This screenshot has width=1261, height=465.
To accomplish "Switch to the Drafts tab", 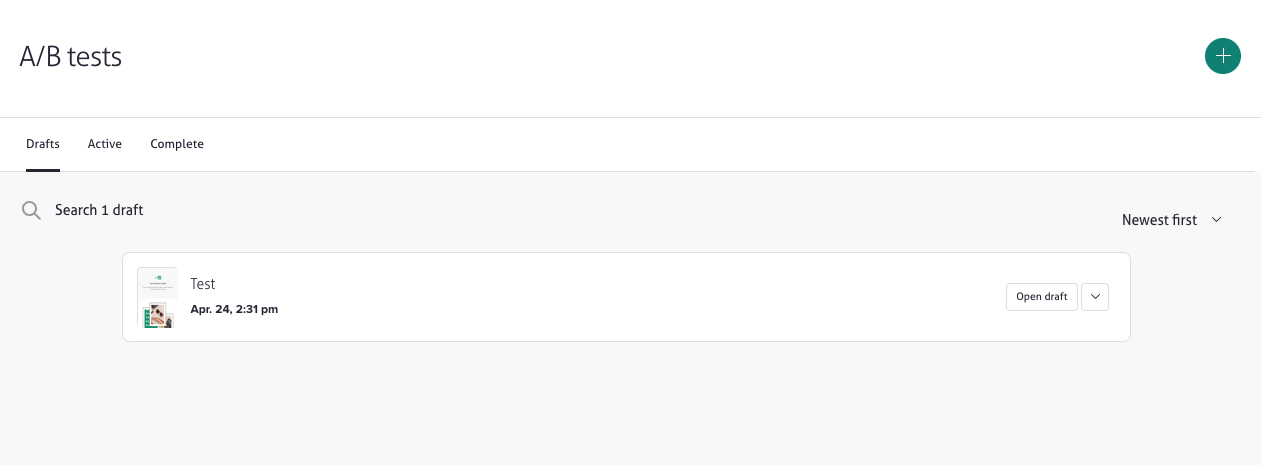I will [x=43, y=144].
